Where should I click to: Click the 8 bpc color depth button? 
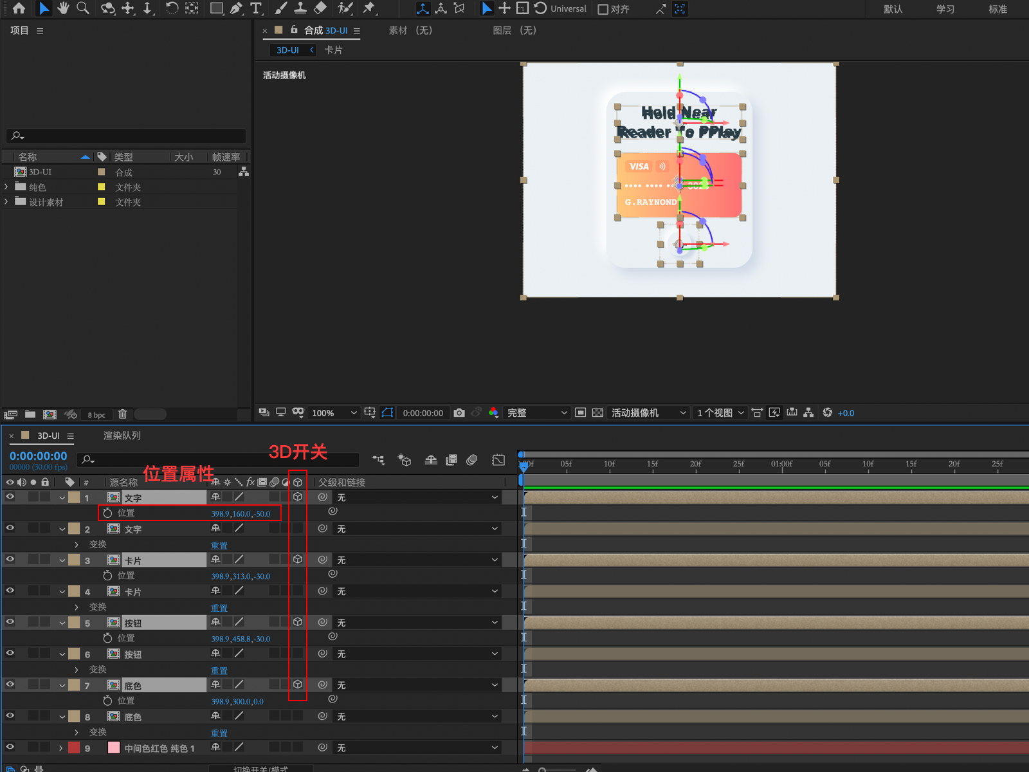pyautogui.click(x=96, y=415)
